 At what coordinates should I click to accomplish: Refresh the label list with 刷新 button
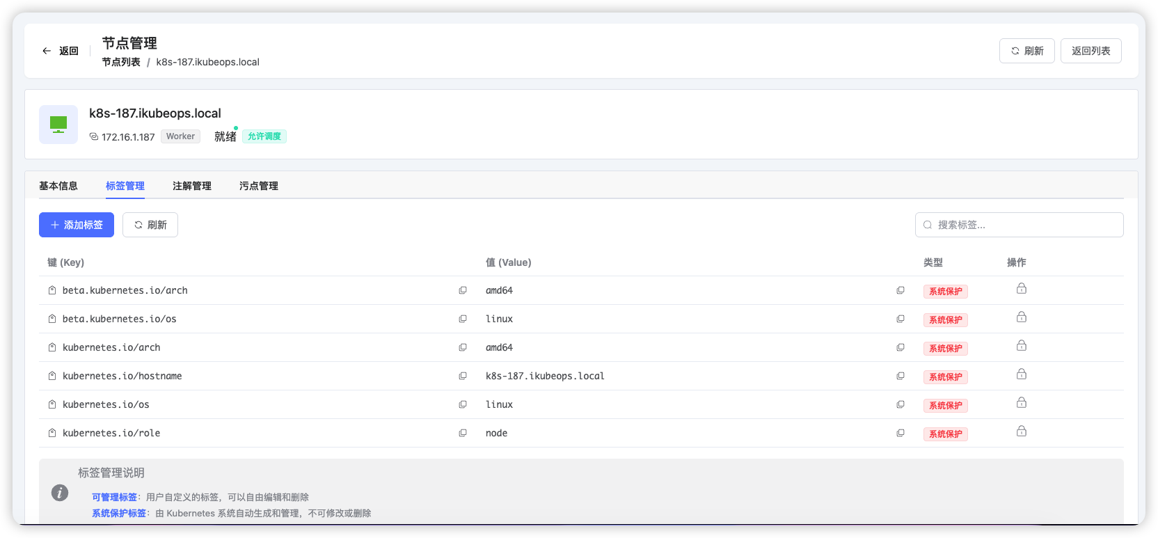(150, 225)
